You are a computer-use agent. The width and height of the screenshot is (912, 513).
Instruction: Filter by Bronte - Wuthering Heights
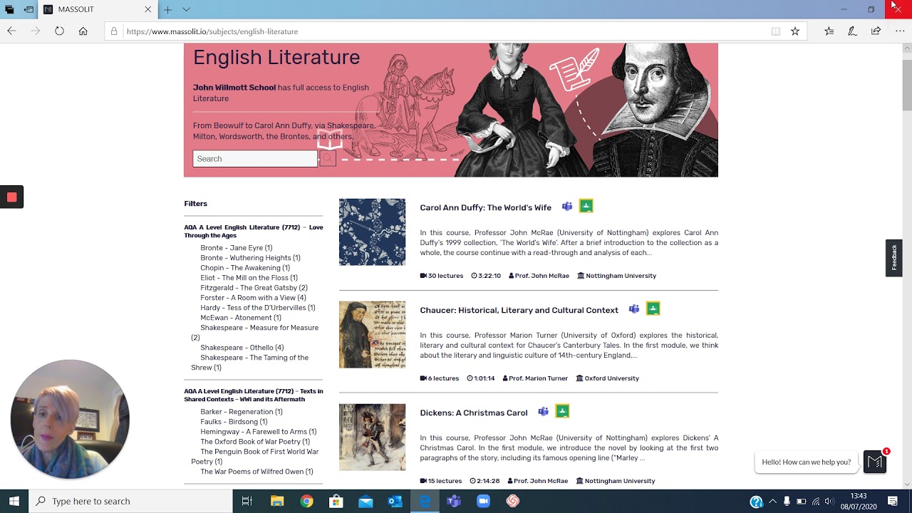pyautogui.click(x=250, y=258)
